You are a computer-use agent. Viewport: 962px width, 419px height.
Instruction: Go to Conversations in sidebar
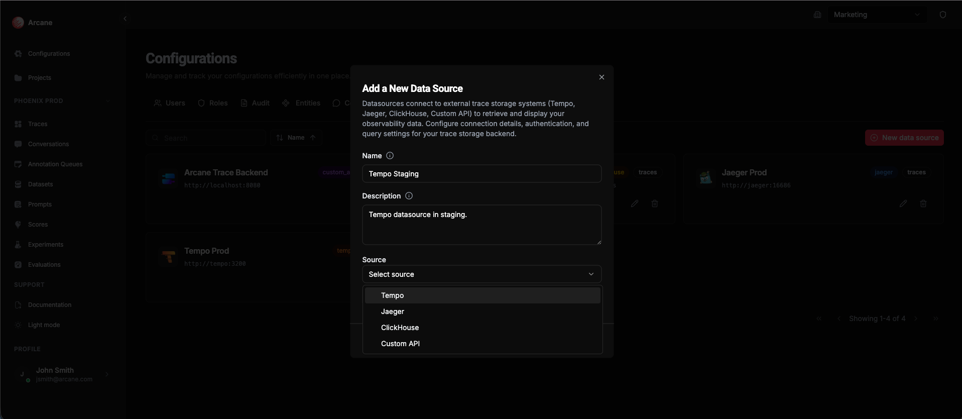point(48,144)
